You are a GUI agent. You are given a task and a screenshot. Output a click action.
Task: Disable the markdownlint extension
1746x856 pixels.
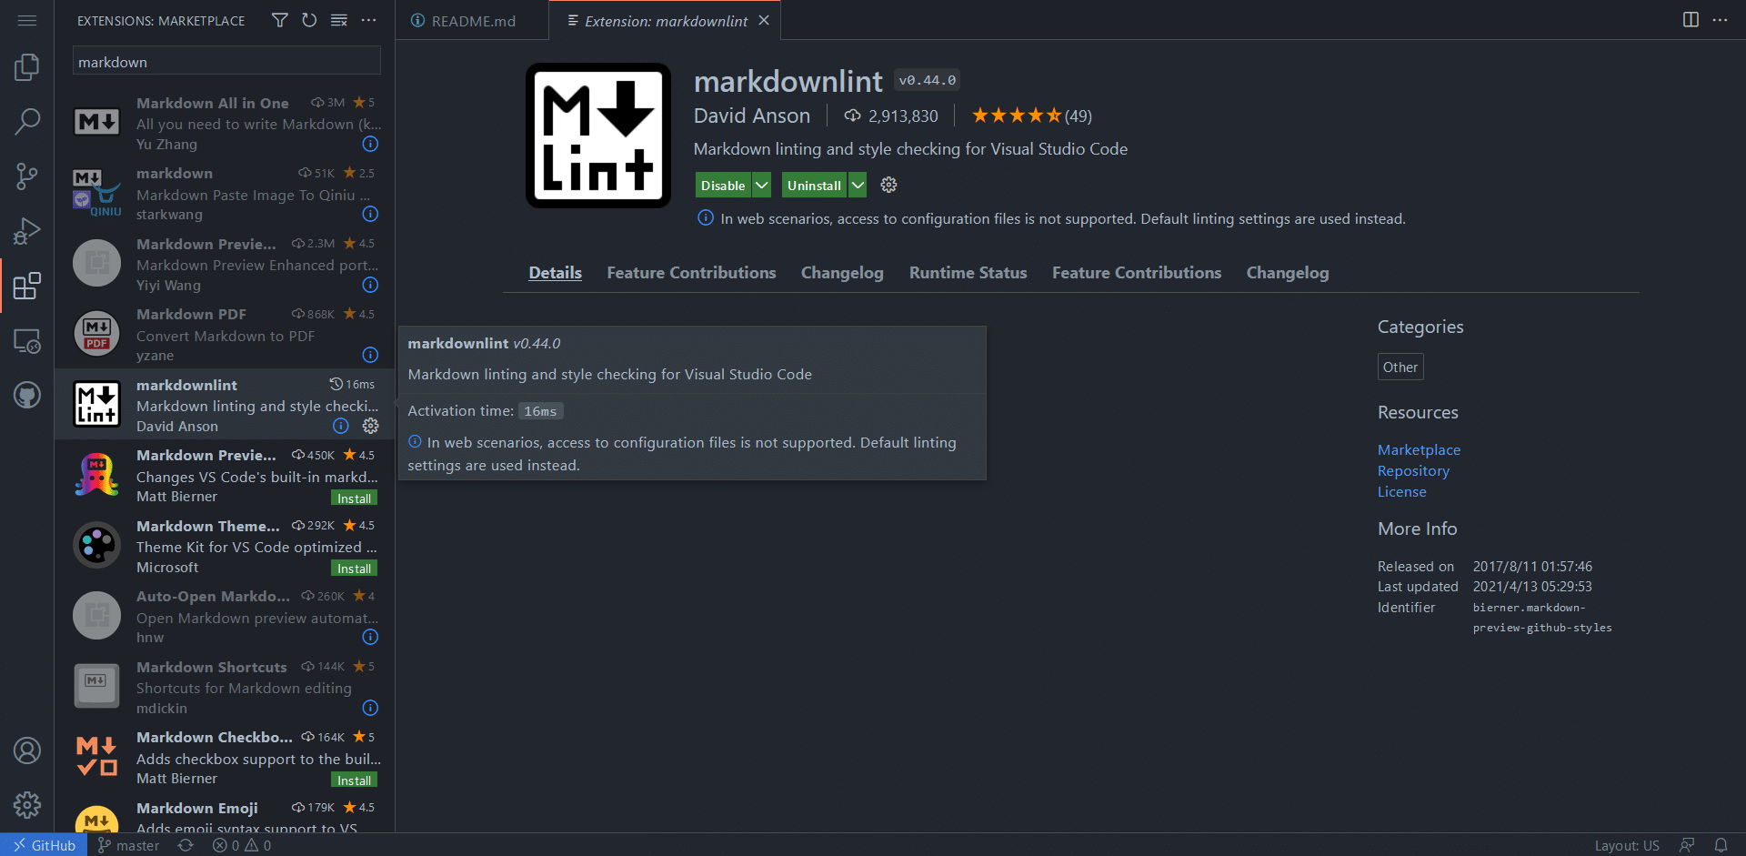click(723, 185)
